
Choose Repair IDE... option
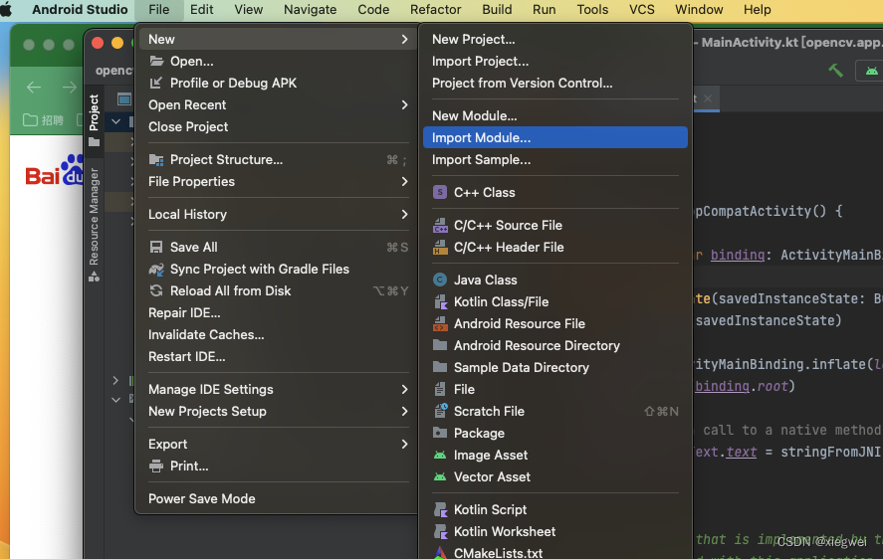279,312
